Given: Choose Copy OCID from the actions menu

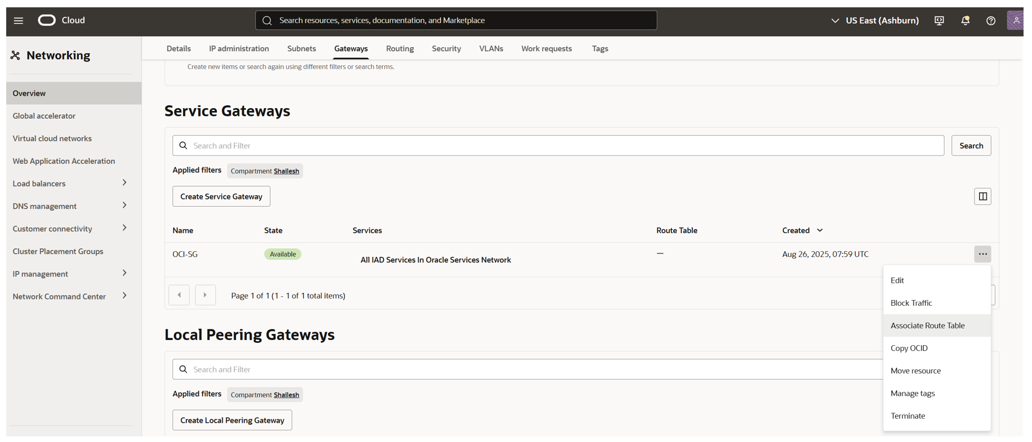Looking at the screenshot, I should point(937,348).
